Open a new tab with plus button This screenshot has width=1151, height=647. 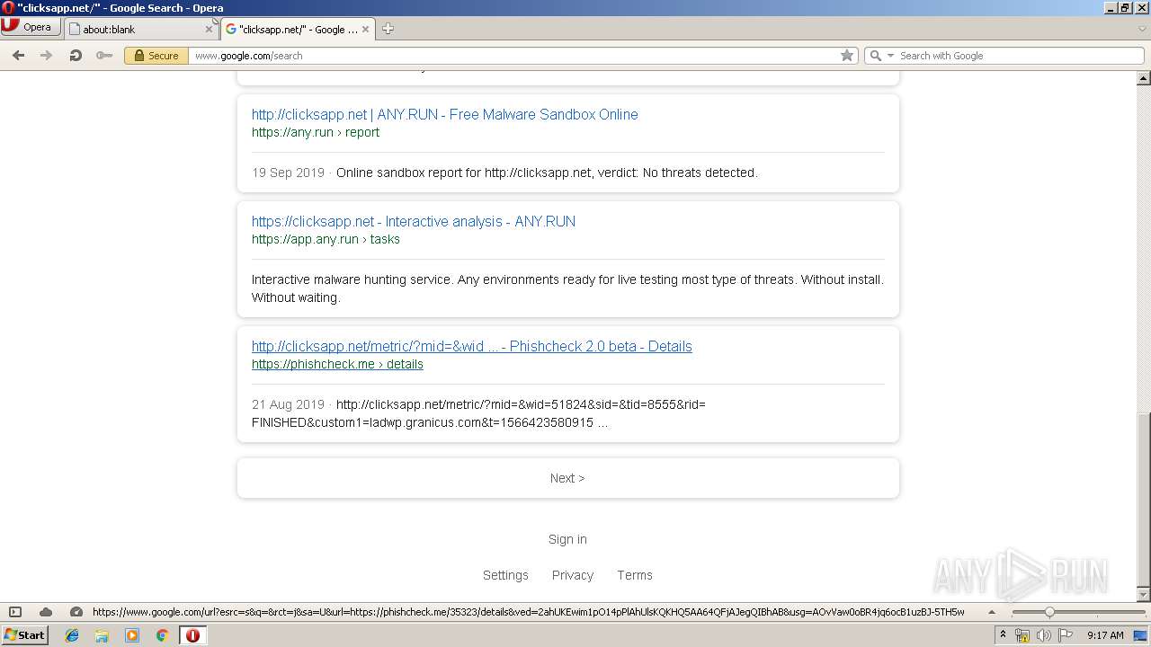[388, 29]
